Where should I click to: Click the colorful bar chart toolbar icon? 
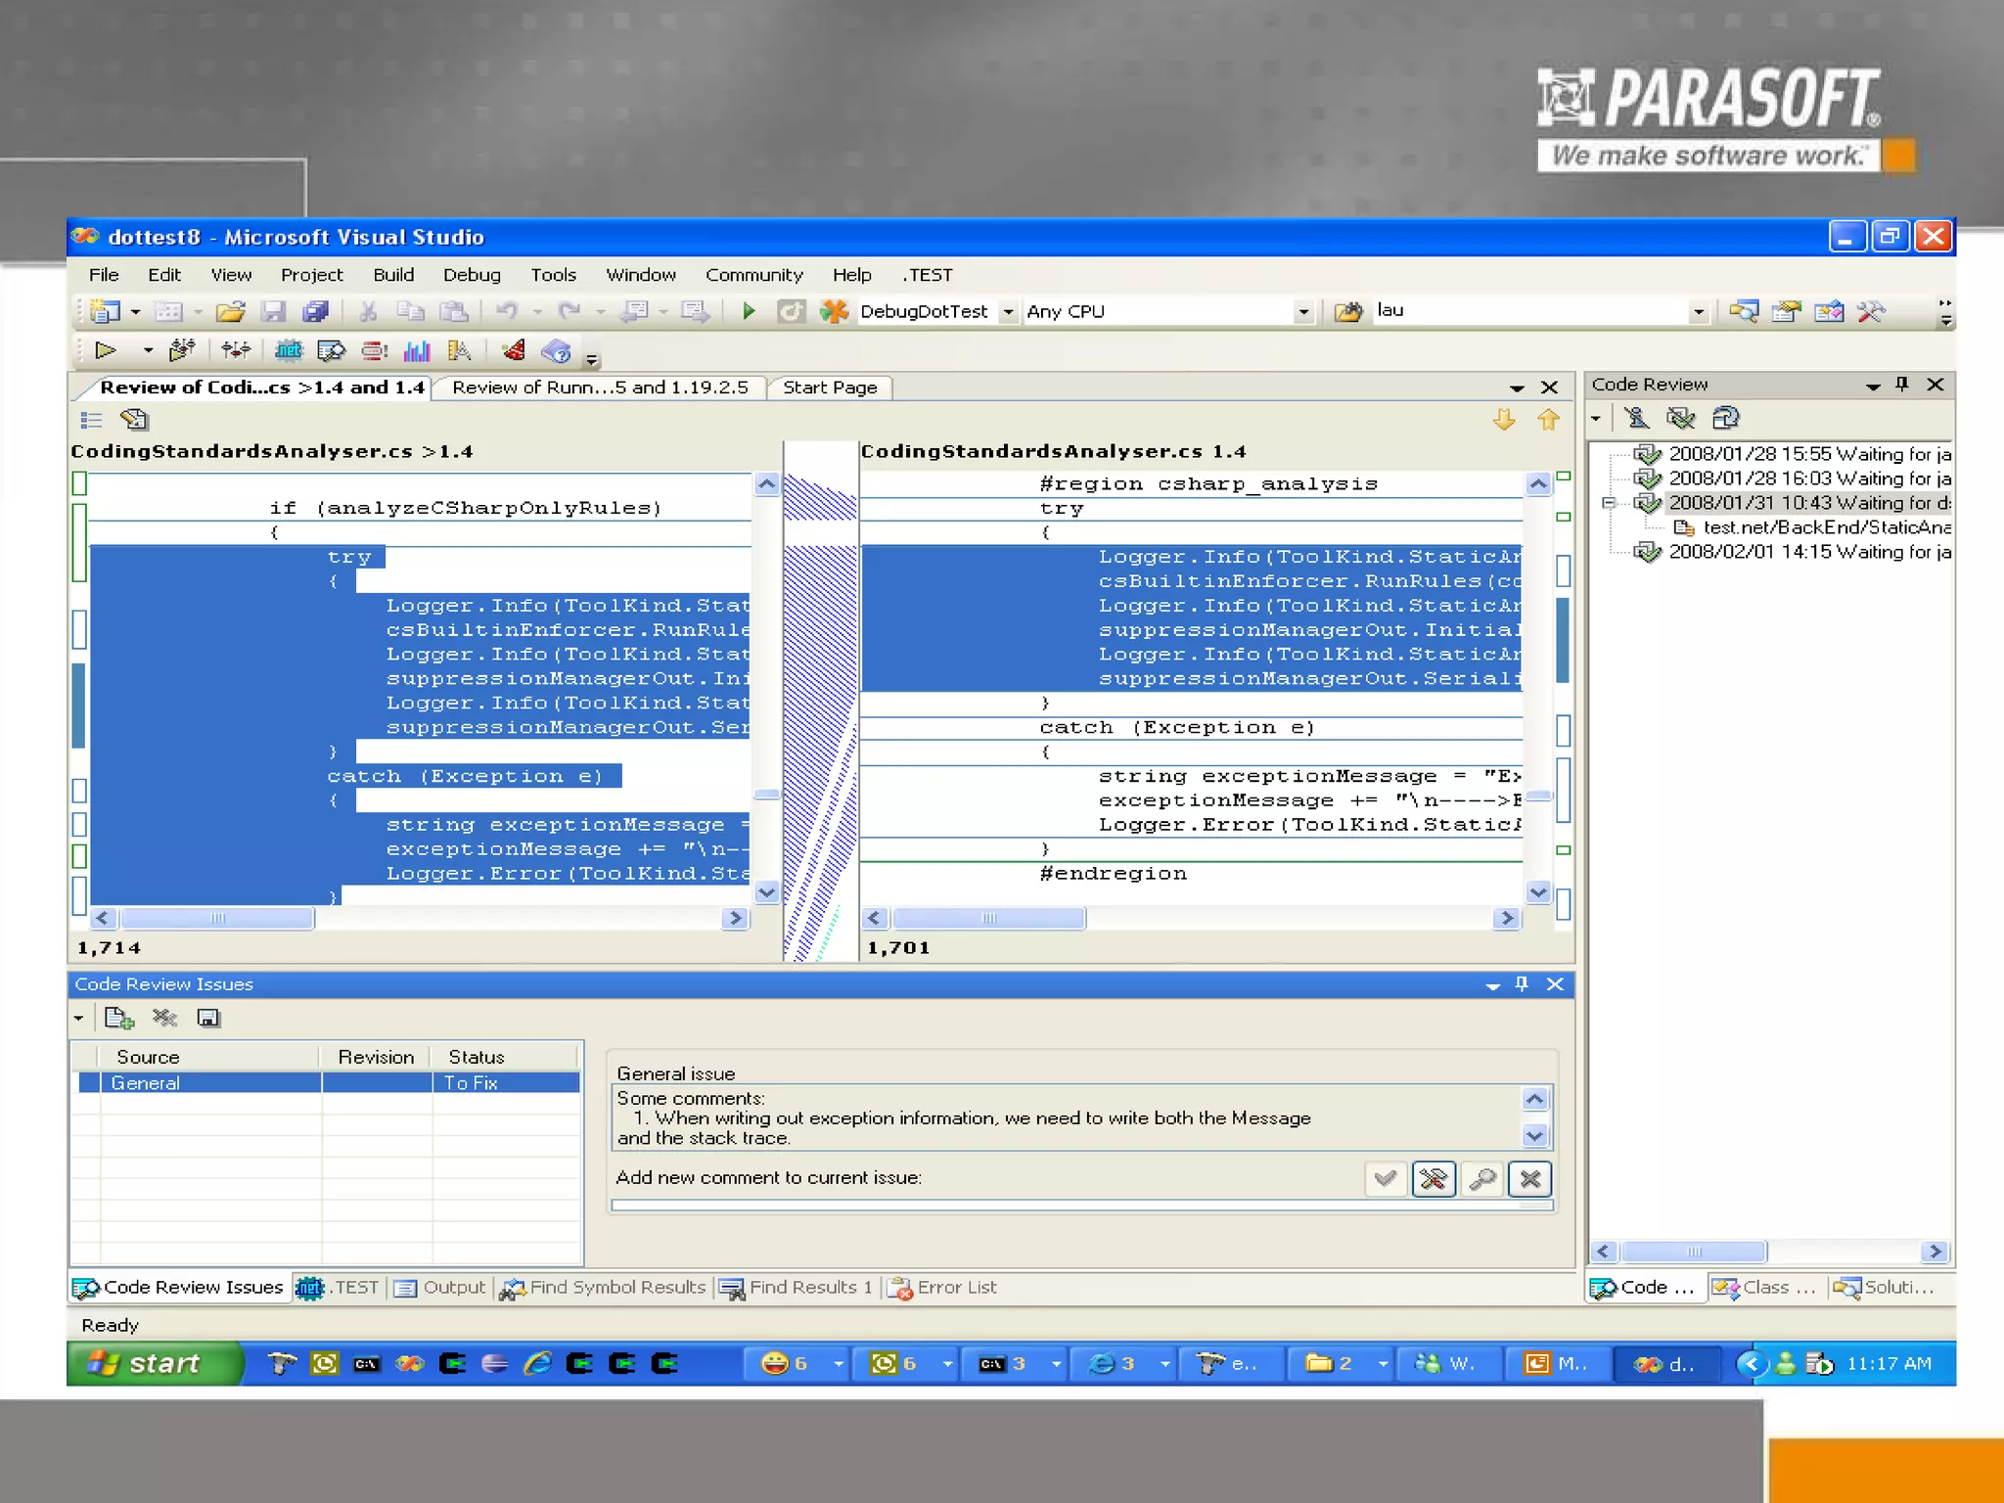417,350
